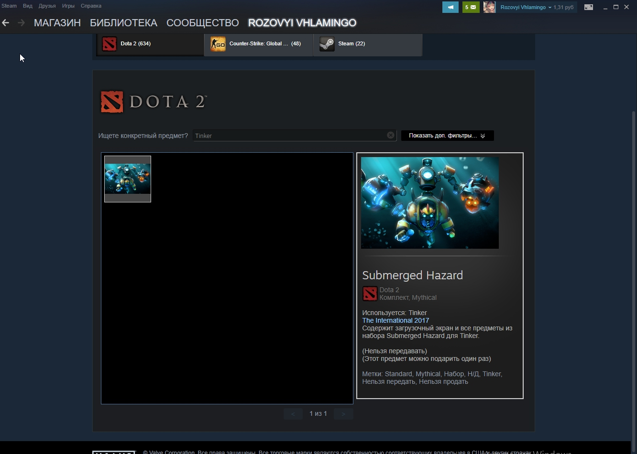Launch Big Picture mode
The width and height of the screenshot is (637, 454).
tap(589, 7)
